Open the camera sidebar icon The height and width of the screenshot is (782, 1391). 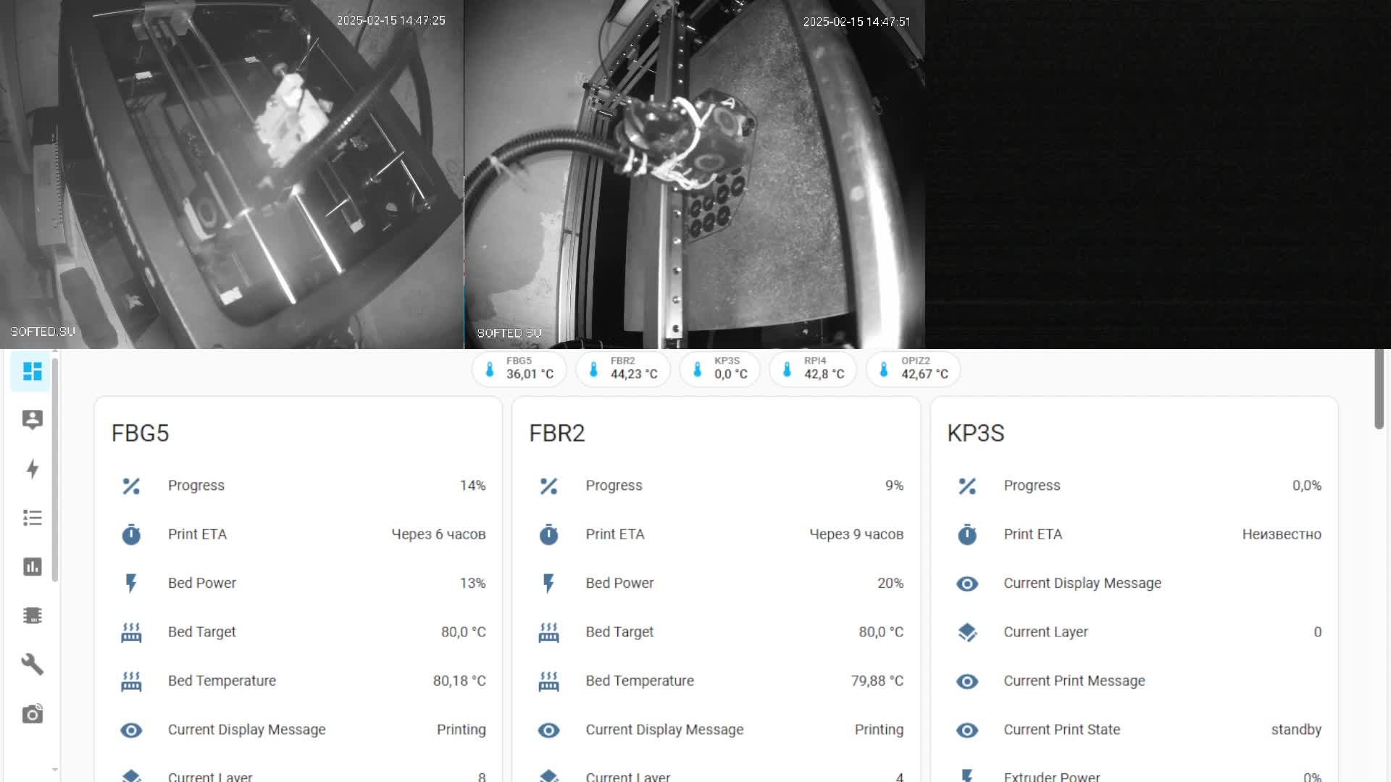point(32,714)
